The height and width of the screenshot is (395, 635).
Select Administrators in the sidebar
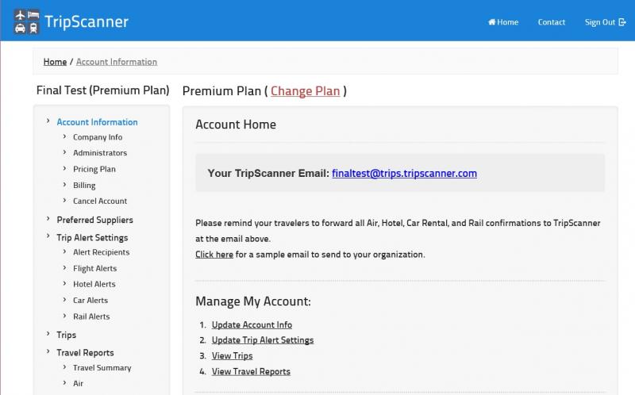100,153
